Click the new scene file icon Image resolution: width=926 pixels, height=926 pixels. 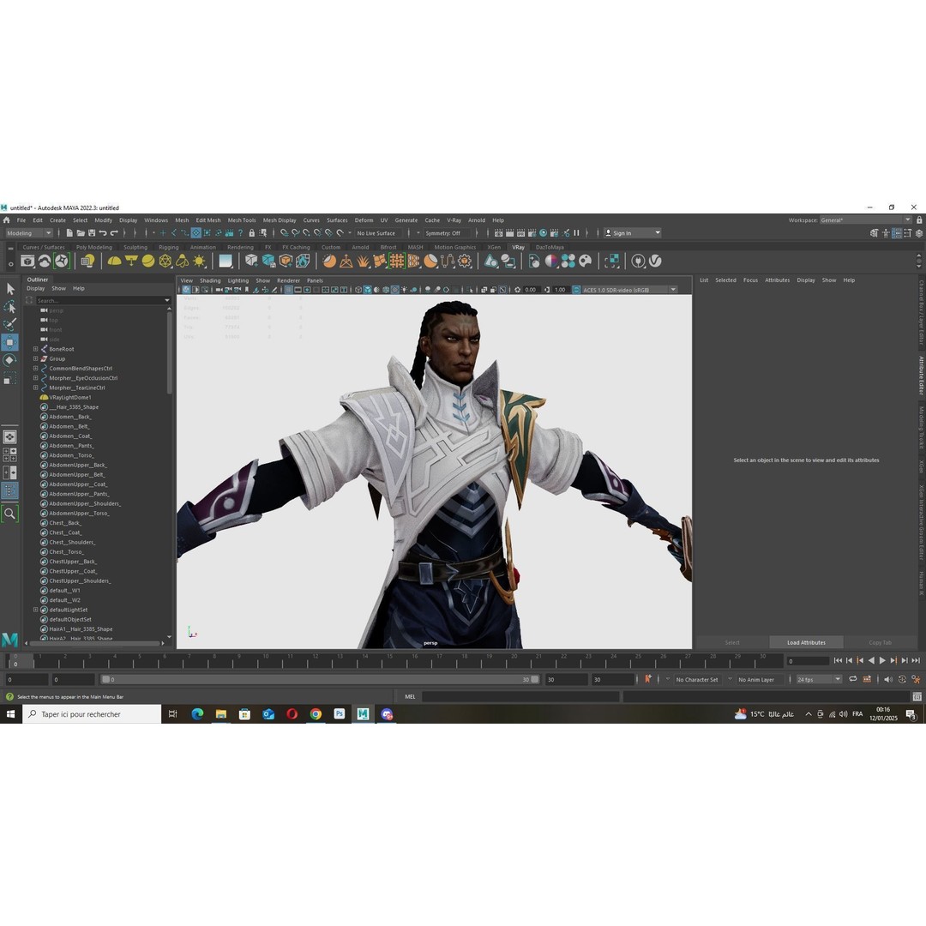tap(69, 233)
